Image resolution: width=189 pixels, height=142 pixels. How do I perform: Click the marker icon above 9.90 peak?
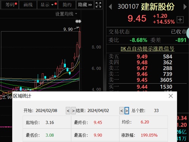78,21
